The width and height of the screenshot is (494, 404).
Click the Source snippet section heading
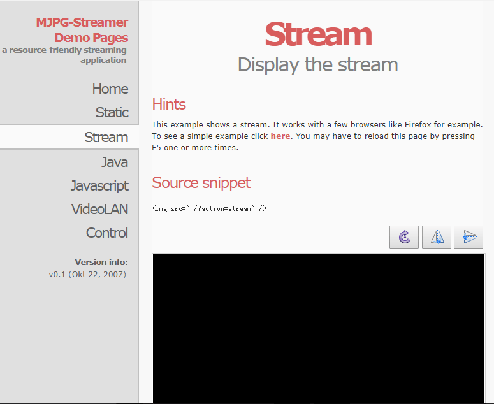[x=201, y=183]
